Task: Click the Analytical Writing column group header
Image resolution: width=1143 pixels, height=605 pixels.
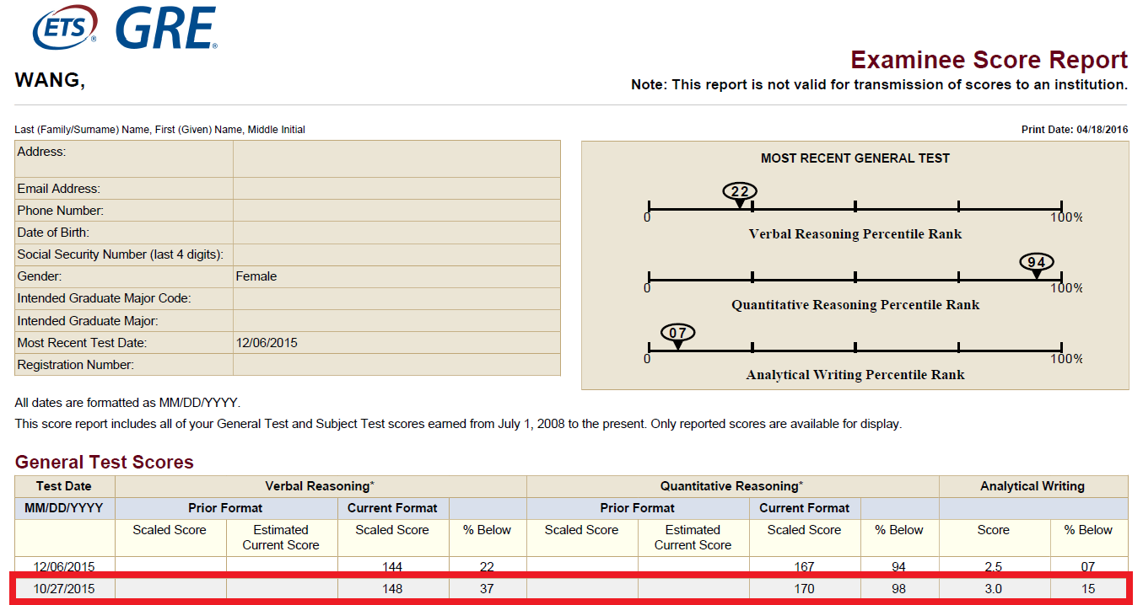Action: [1032, 486]
